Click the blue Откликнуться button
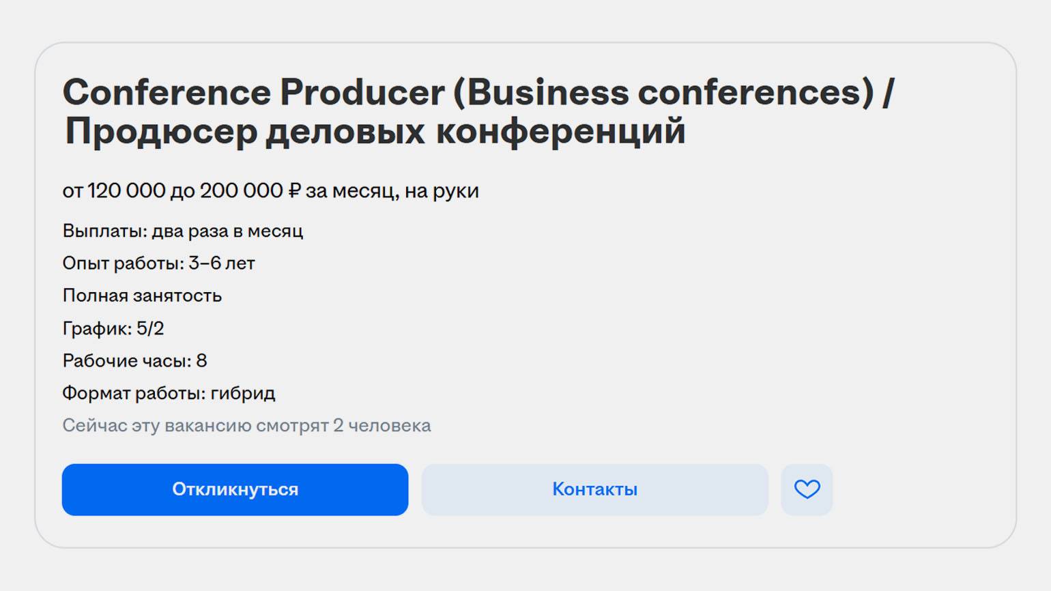This screenshot has height=591, width=1051. coord(235,489)
